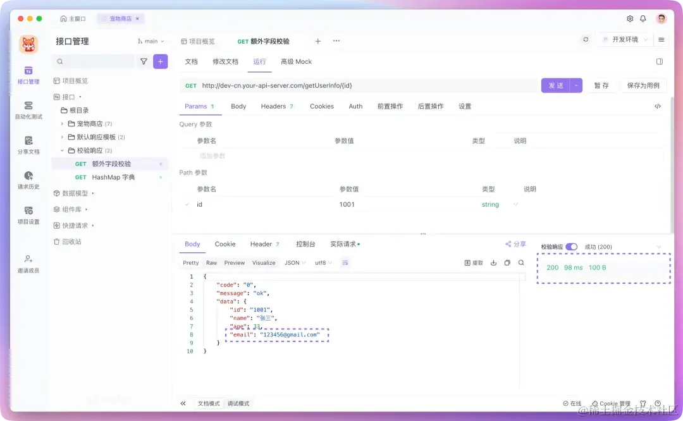Viewport: 683px width, 421px height.
Task: Click the 提取 icon in the response toolbar
Action: (469, 262)
